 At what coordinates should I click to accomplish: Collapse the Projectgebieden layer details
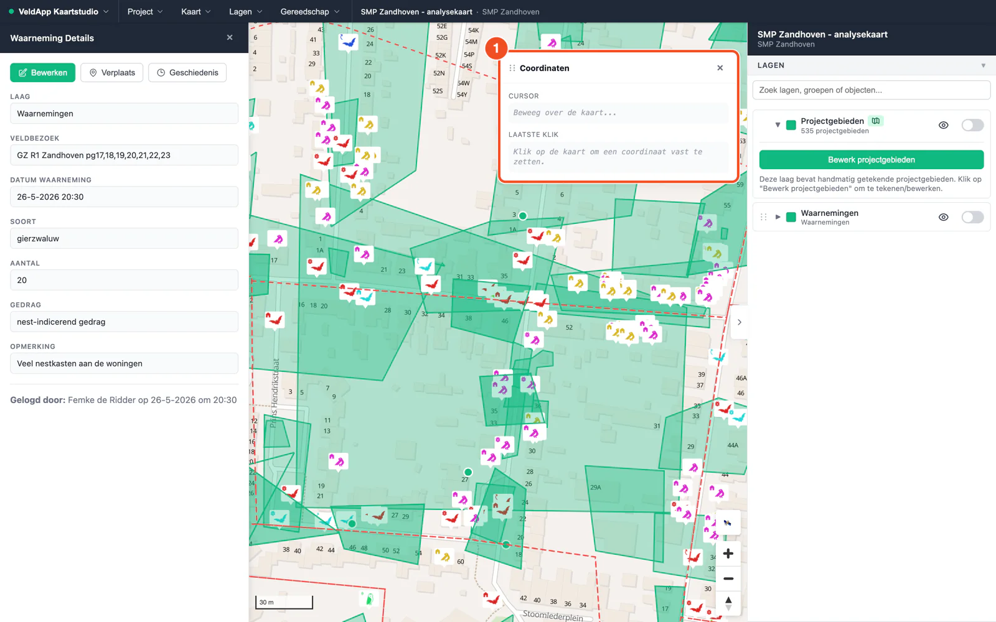coord(778,125)
